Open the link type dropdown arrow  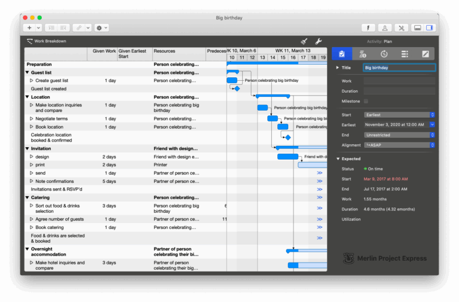pos(88,28)
